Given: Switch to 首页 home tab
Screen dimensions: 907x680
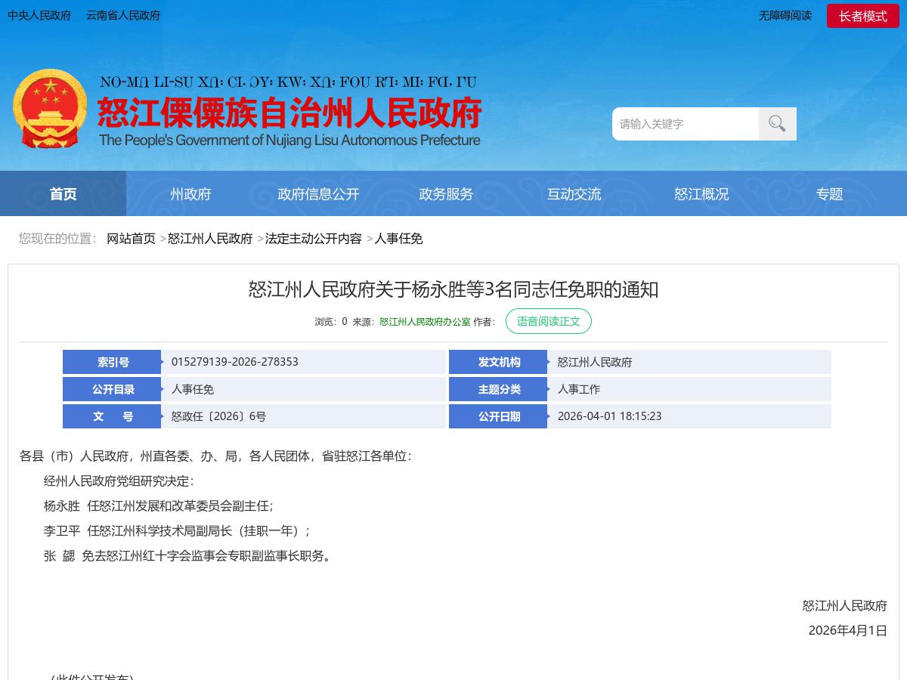Looking at the screenshot, I should [63, 193].
